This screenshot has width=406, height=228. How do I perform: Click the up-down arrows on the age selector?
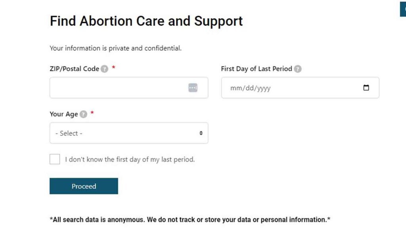click(x=201, y=133)
